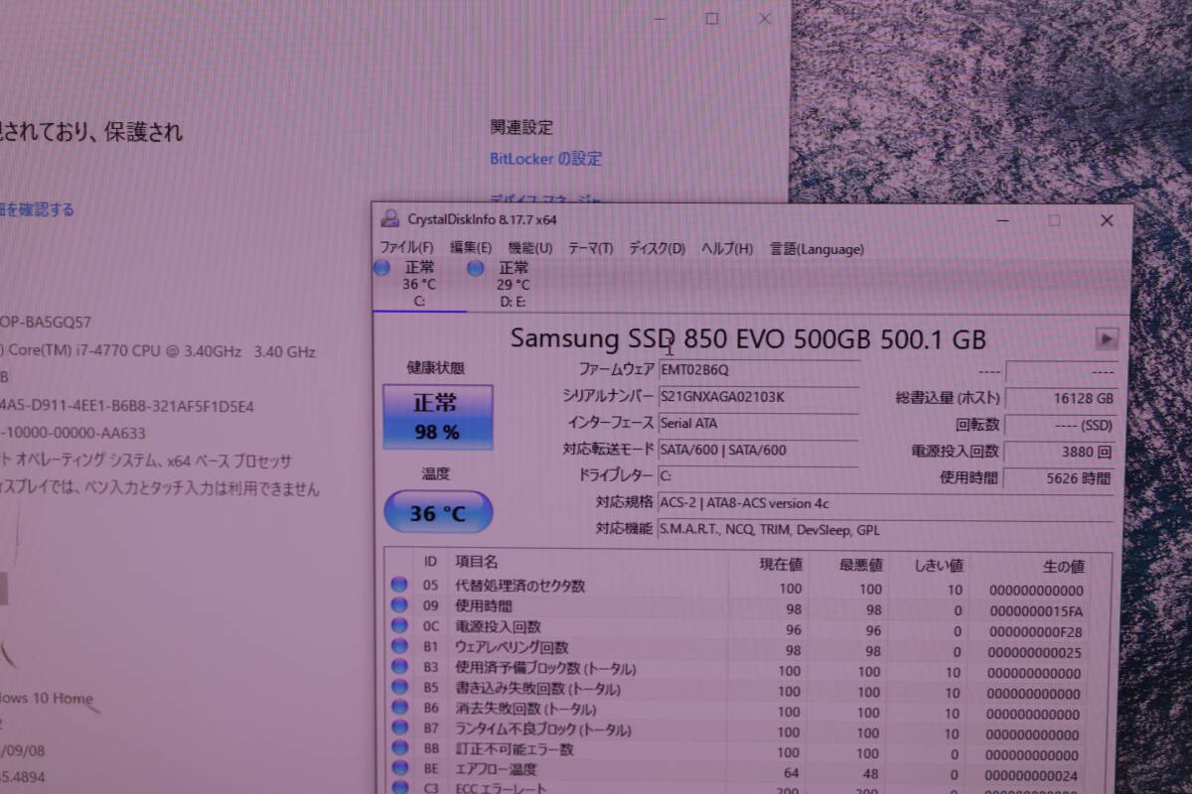This screenshot has width=1192, height=794.
Task: Open the ファイル(F) menu
Action: coord(408,248)
